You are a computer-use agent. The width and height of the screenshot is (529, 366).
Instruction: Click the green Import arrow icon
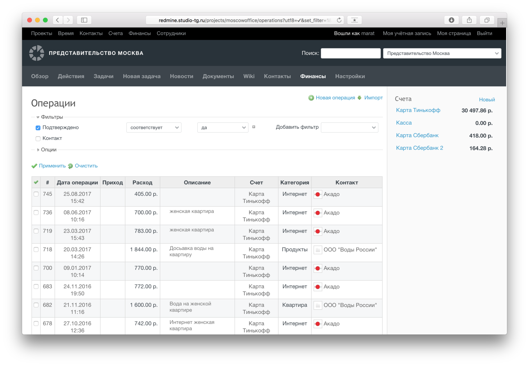tap(359, 98)
